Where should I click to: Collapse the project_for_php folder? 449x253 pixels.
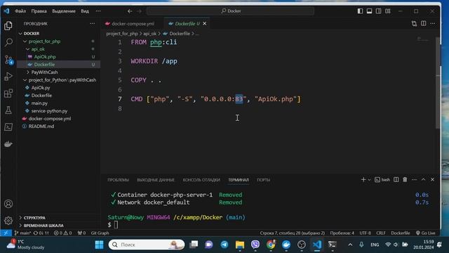click(25, 41)
